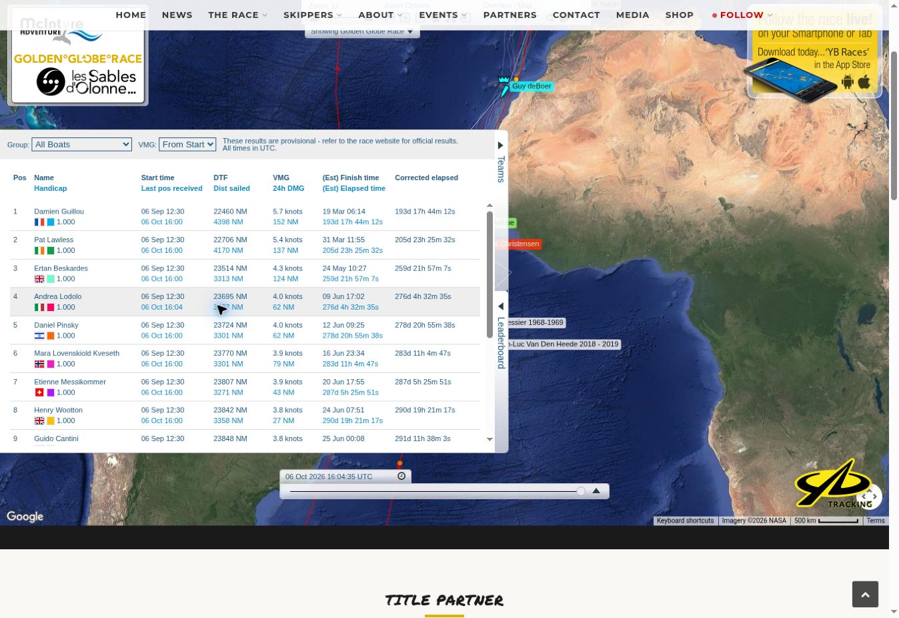Click the timeline slider handle
Image resolution: width=899 pixels, height=618 pixels.
[581, 491]
